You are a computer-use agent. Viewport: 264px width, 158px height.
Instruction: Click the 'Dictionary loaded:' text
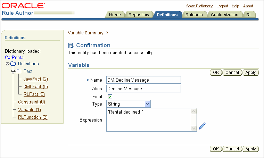click(x=23, y=51)
